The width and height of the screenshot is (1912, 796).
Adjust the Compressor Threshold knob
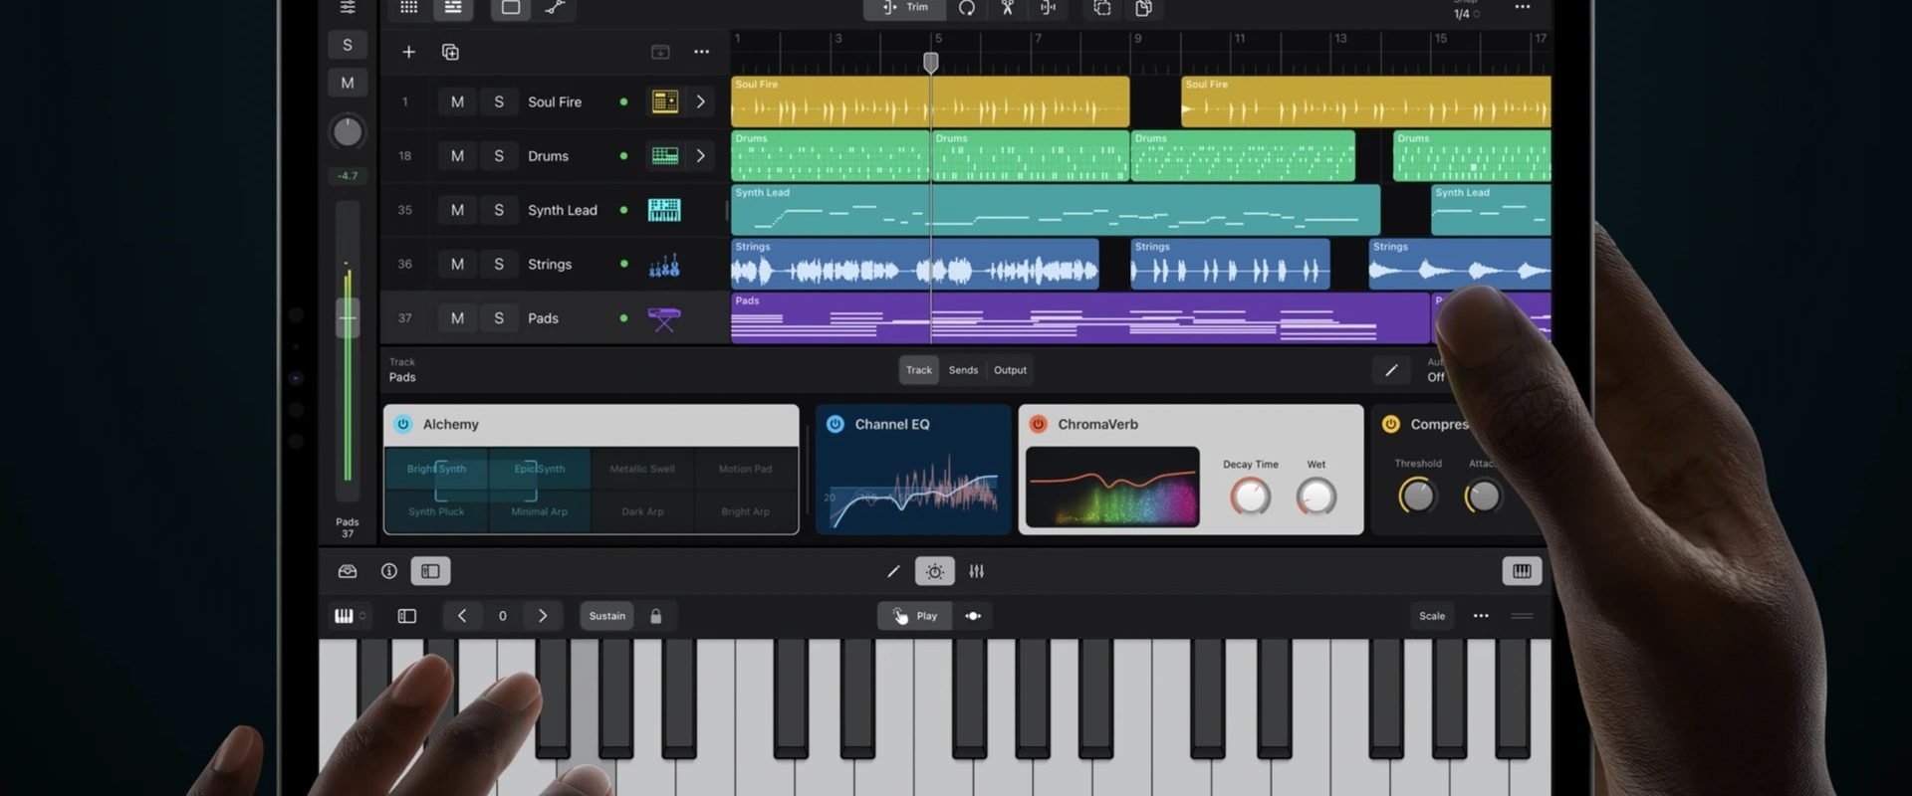1417,495
